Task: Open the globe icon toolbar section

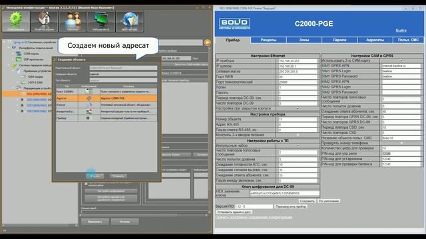Action: [130, 21]
